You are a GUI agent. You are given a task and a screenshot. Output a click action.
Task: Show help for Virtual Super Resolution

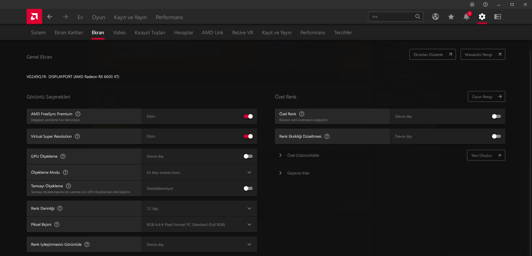pos(77,136)
